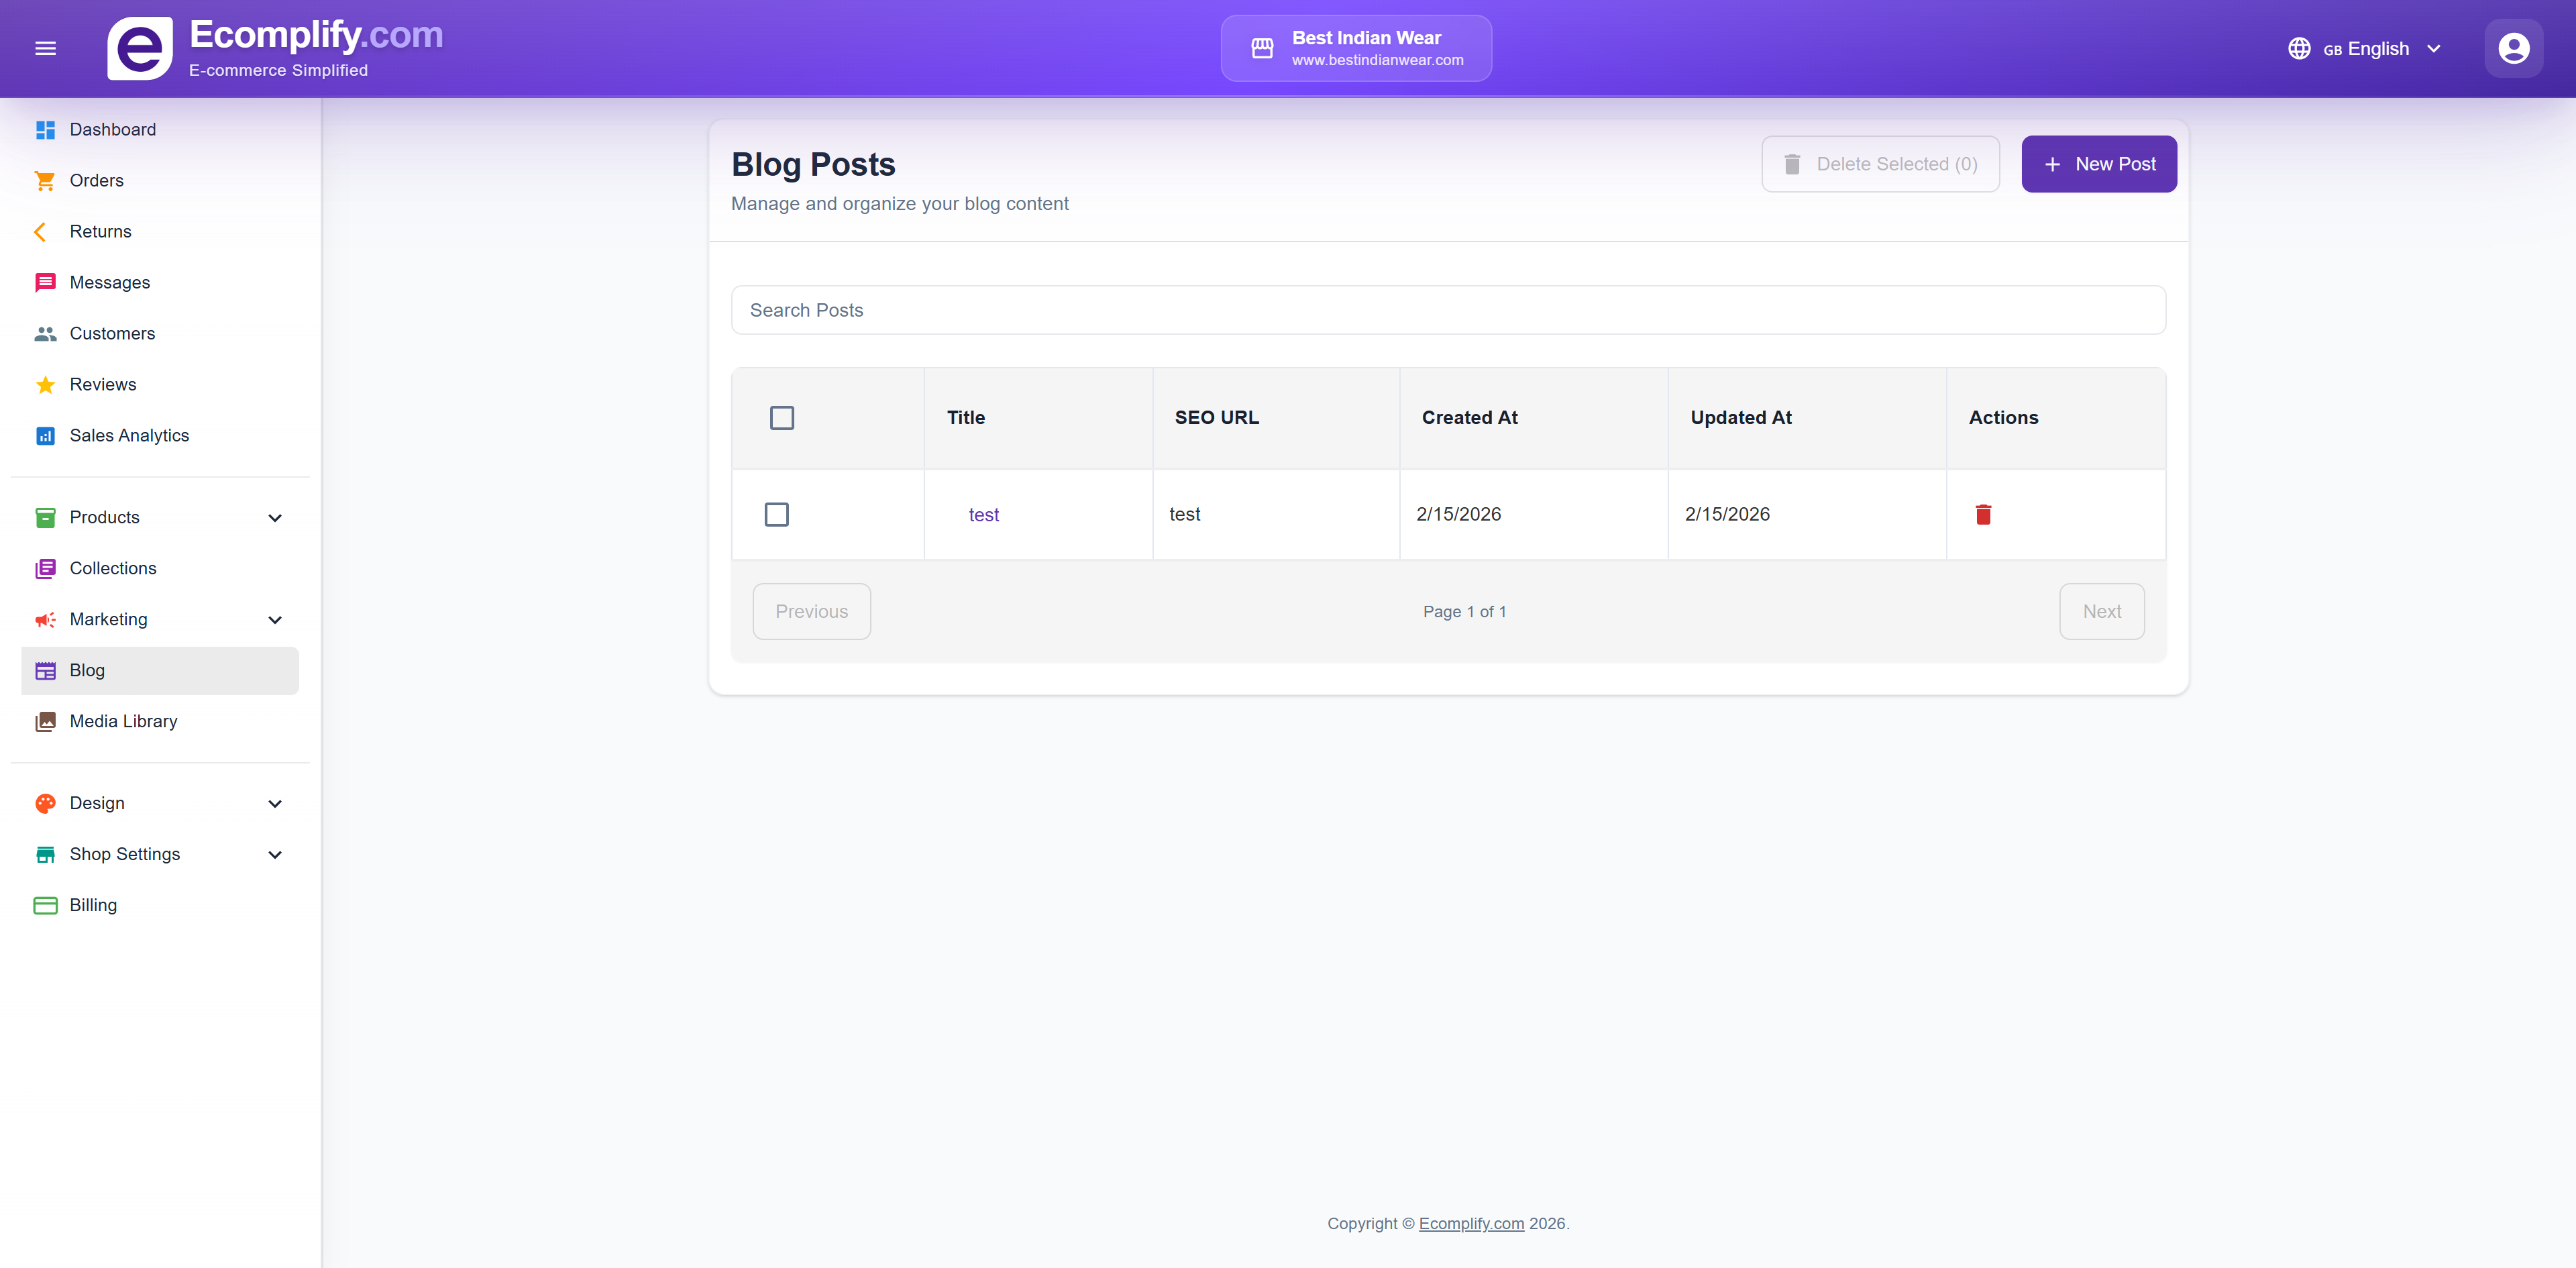The height and width of the screenshot is (1268, 2576).
Task: Open the test post title link
Action: click(x=983, y=515)
